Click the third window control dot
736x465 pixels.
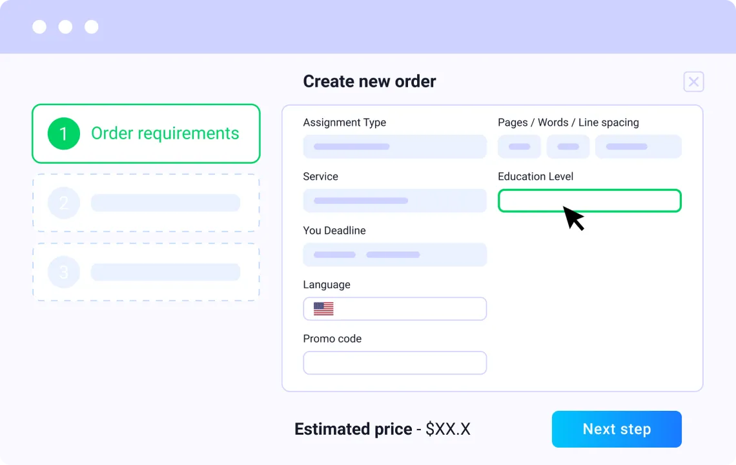pyautogui.click(x=92, y=26)
